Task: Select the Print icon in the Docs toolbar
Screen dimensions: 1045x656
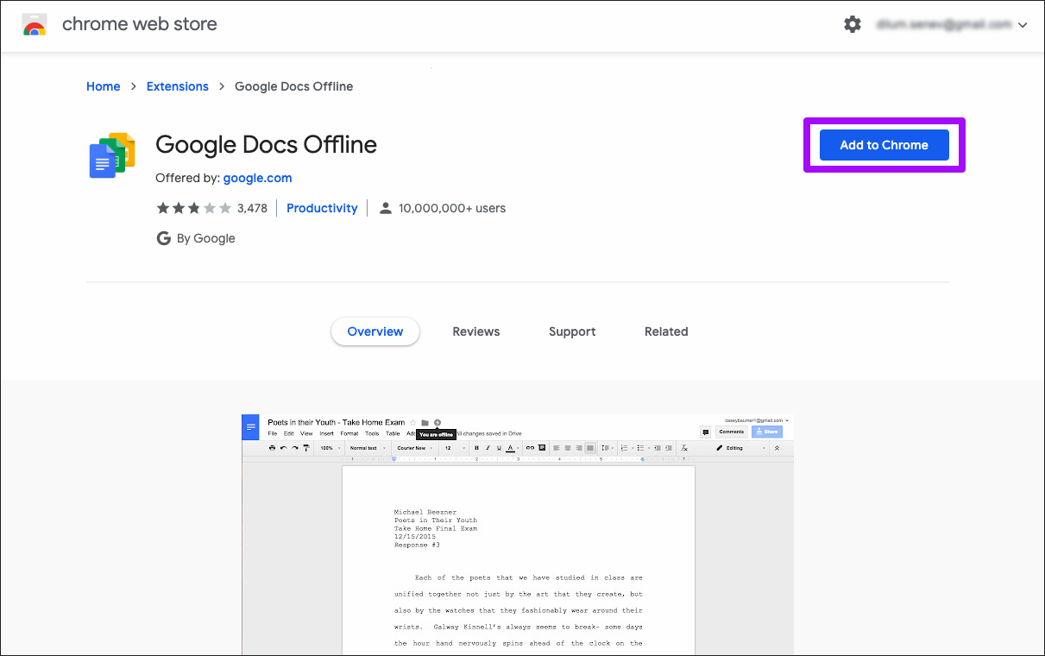Action: click(270, 447)
